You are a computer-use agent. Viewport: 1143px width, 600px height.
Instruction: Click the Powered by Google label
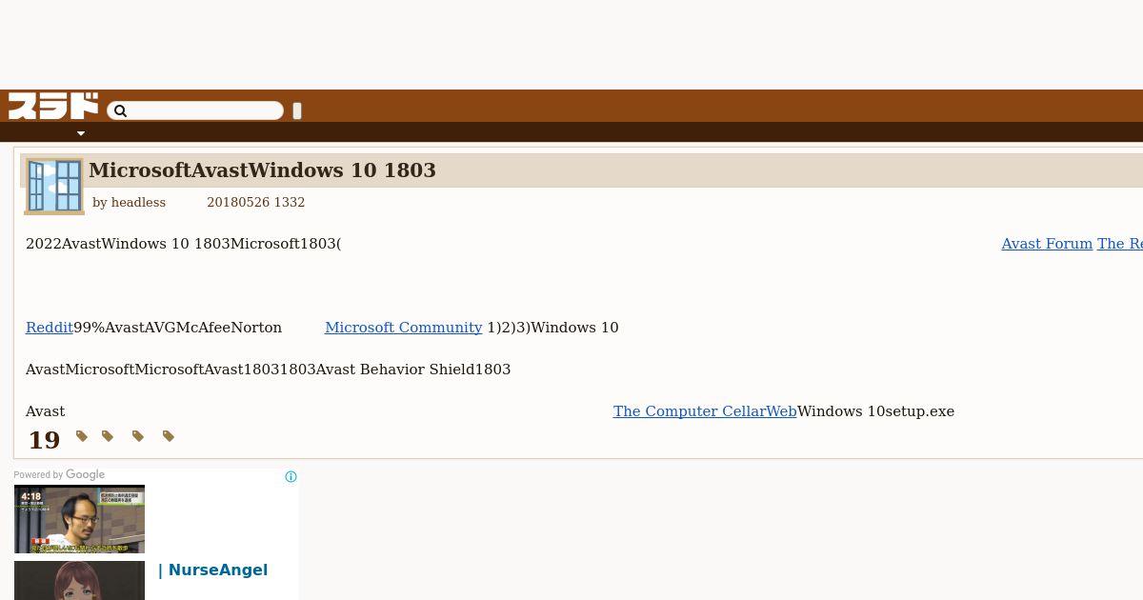click(x=59, y=475)
